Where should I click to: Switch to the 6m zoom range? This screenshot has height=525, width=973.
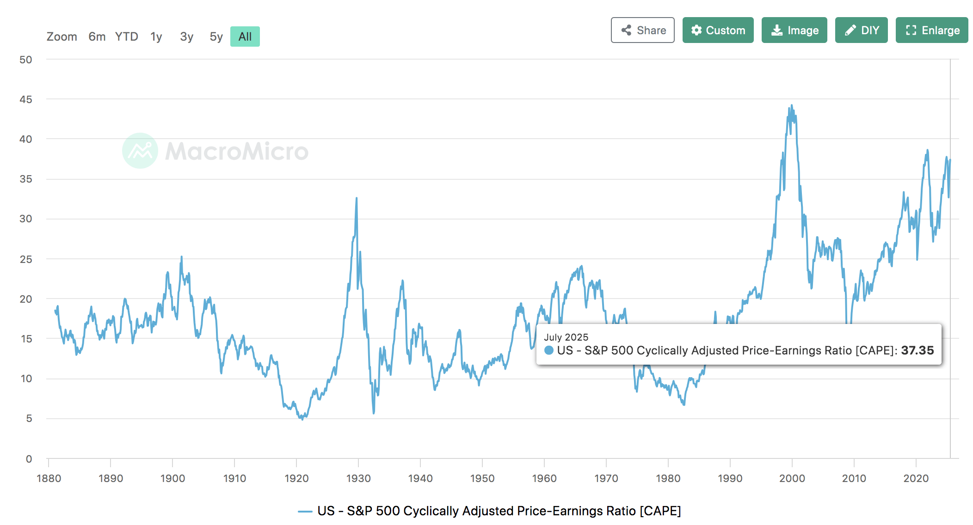coord(97,36)
